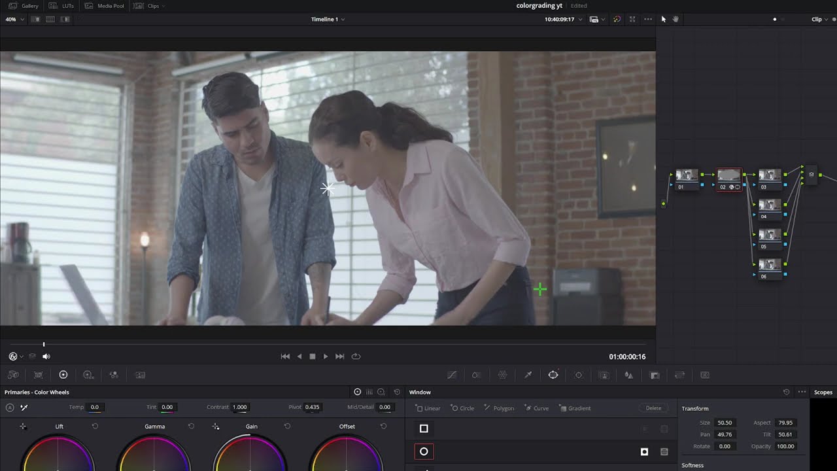Toggle the circle window mask mode

coord(664,451)
